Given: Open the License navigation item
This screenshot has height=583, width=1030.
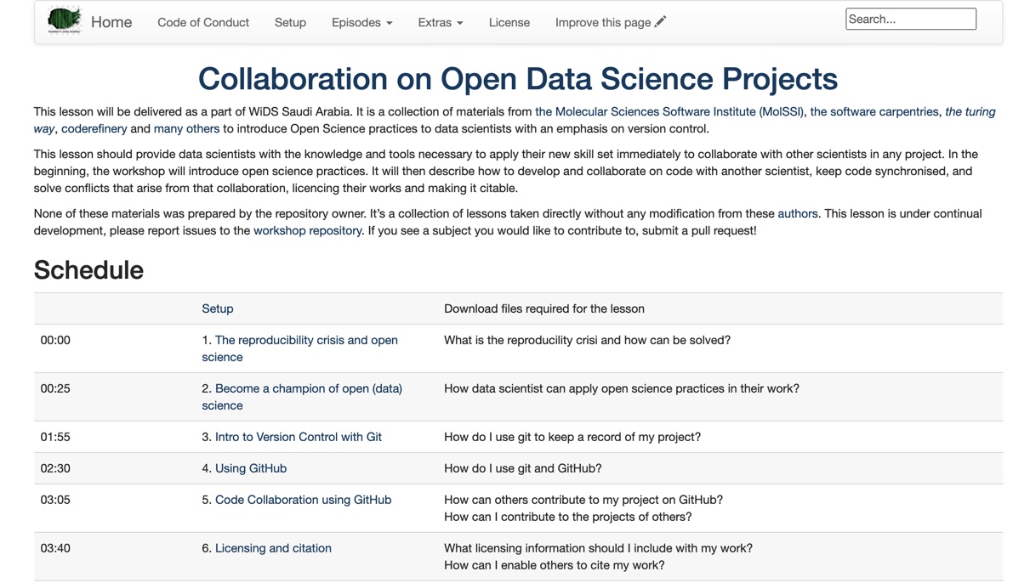Looking at the screenshot, I should pyautogui.click(x=509, y=22).
